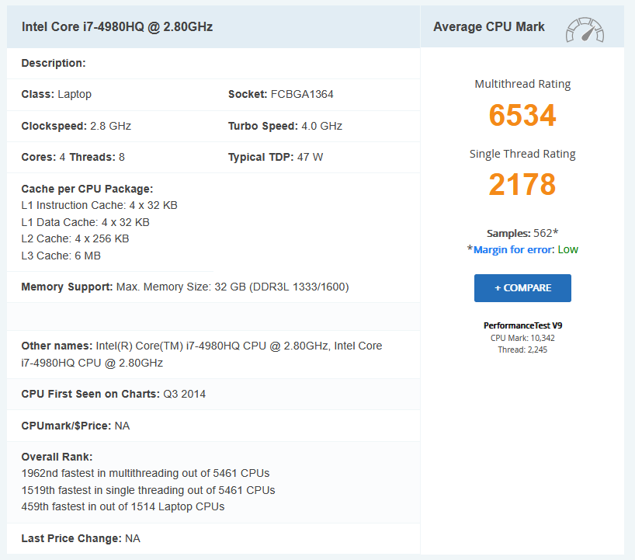Click the L2 Cache: 4 x 256 KB line
The width and height of the screenshot is (635, 560).
(x=75, y=238)
